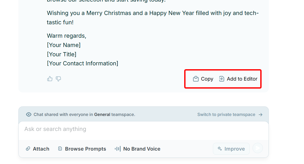Click the sparkle icon on Improve
The height and width of the screenshot is (164, 304).
(x=220, y=149)
